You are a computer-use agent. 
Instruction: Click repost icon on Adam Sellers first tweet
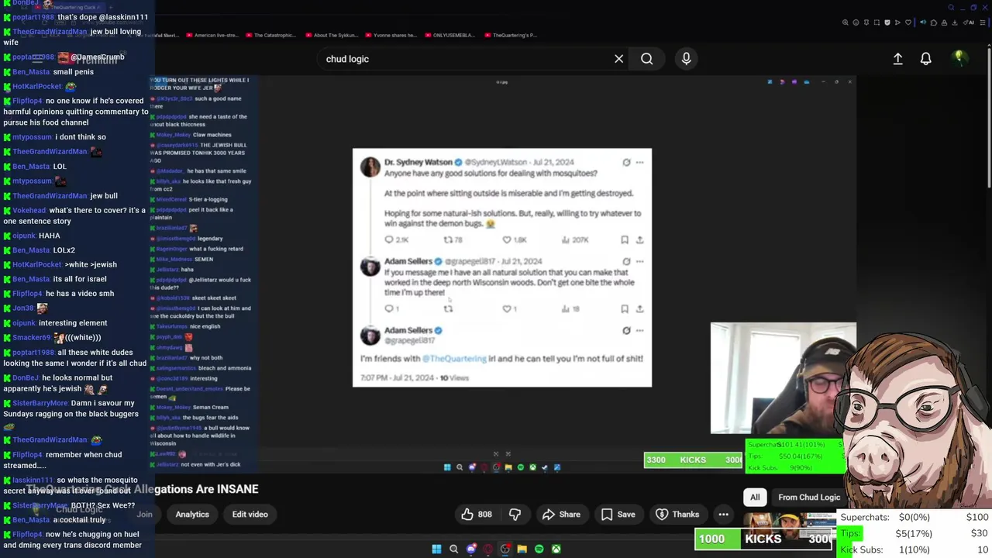pyautogui.click(x=448, y=308)
